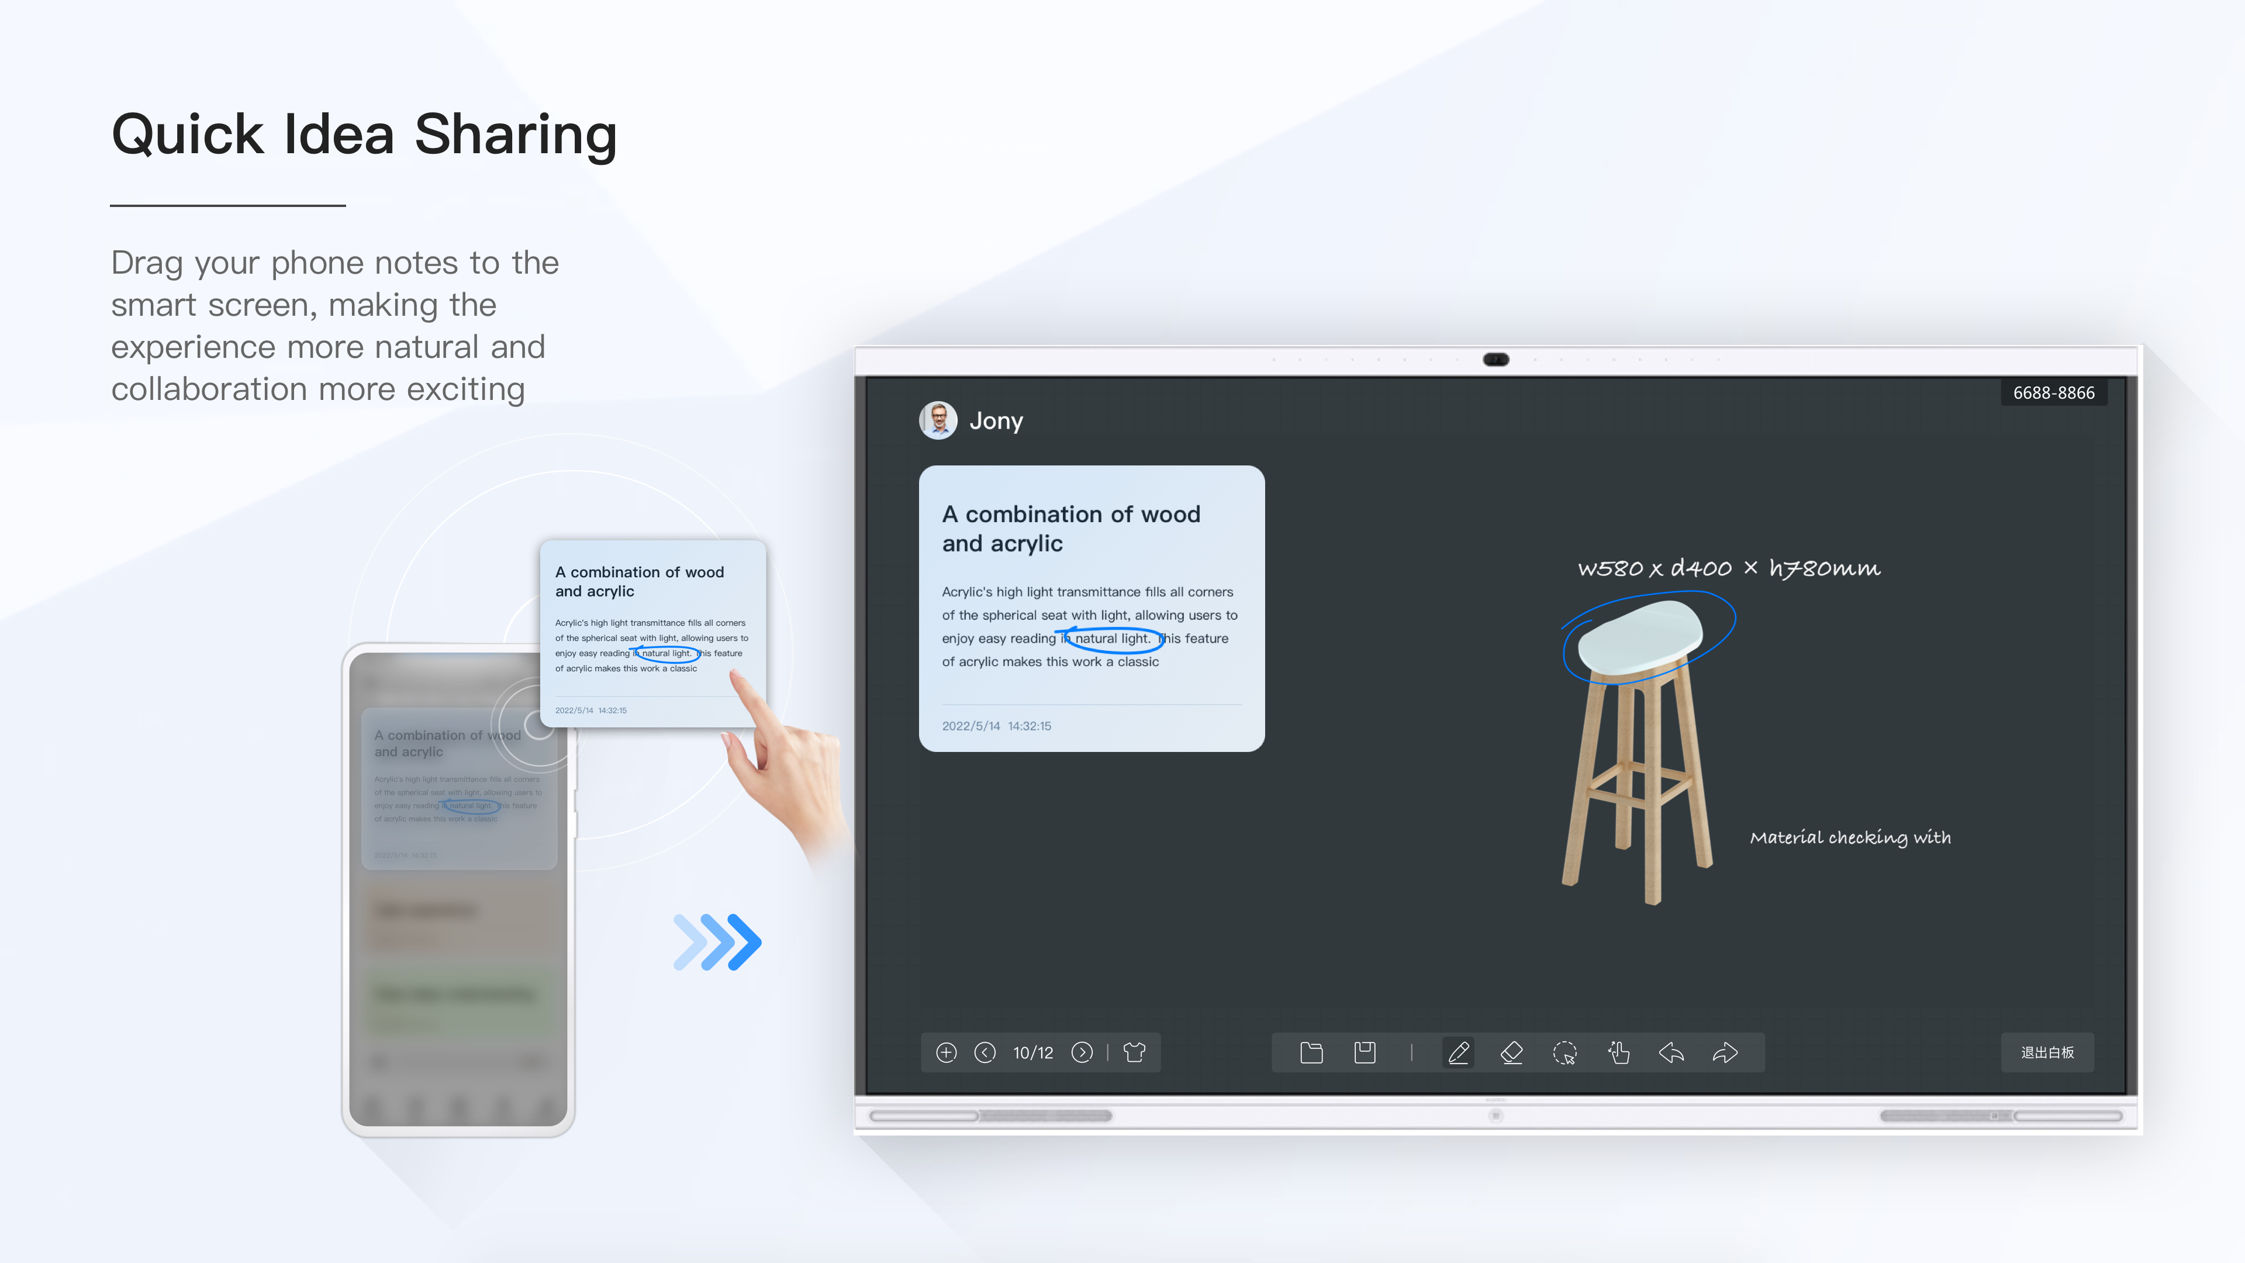Screen dimensions: 2245x1263
Task: Open the shirt theme icon
Action: [1134, 1052]
